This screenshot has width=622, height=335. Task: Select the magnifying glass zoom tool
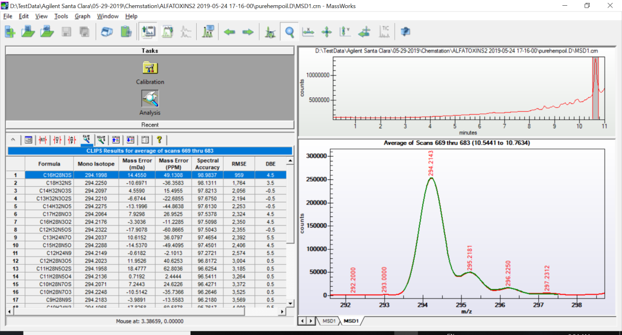click(x=289, y=32)
